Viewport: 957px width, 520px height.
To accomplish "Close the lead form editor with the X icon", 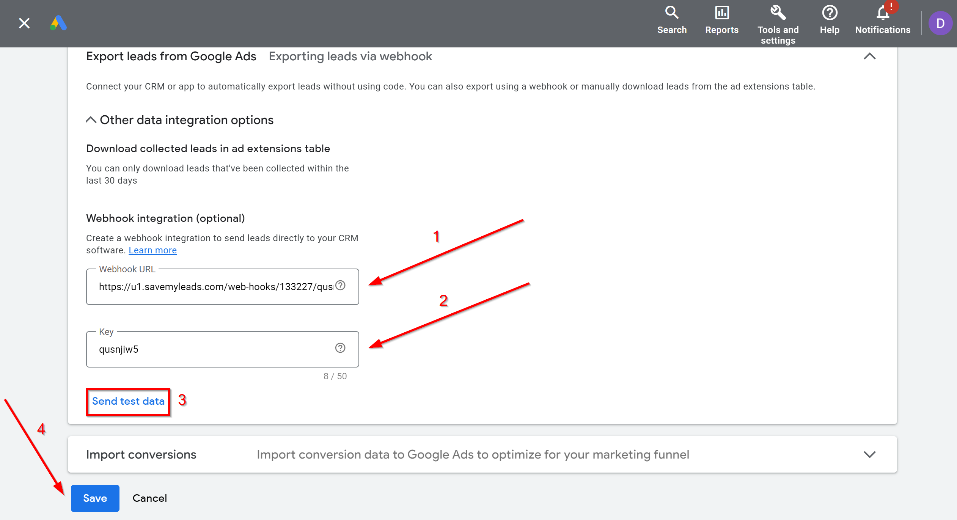I will (24, 23).
